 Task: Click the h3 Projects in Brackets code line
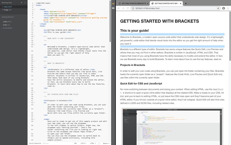click(x=58, y=100)
